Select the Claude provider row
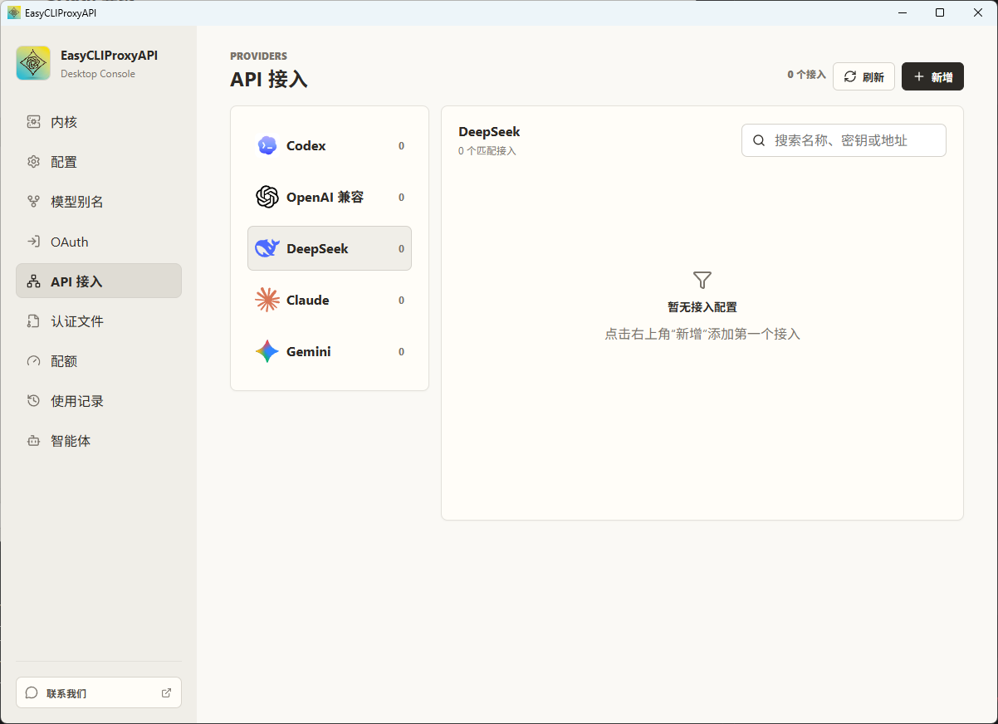Screen dimensions: 998x724 click(x=330, y=300)
